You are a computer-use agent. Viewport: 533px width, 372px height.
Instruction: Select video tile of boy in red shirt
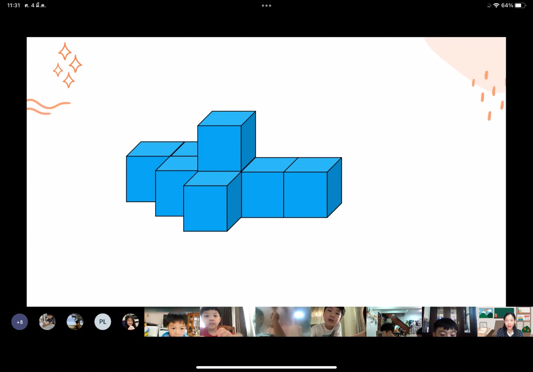pos(227,322)
